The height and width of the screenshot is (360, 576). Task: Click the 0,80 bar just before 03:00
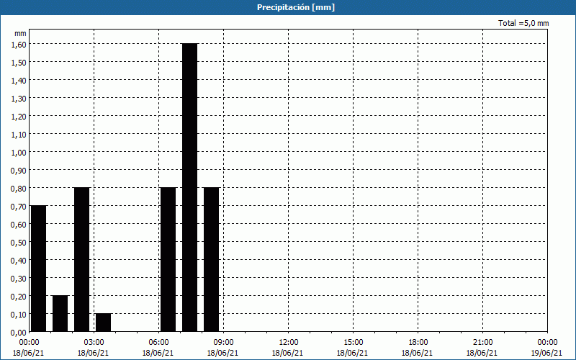81,260
